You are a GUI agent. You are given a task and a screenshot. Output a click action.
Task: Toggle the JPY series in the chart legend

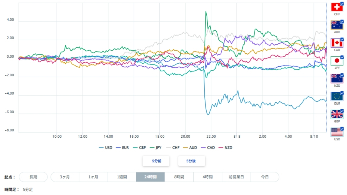pyautogui.click(x=155, y=148)
